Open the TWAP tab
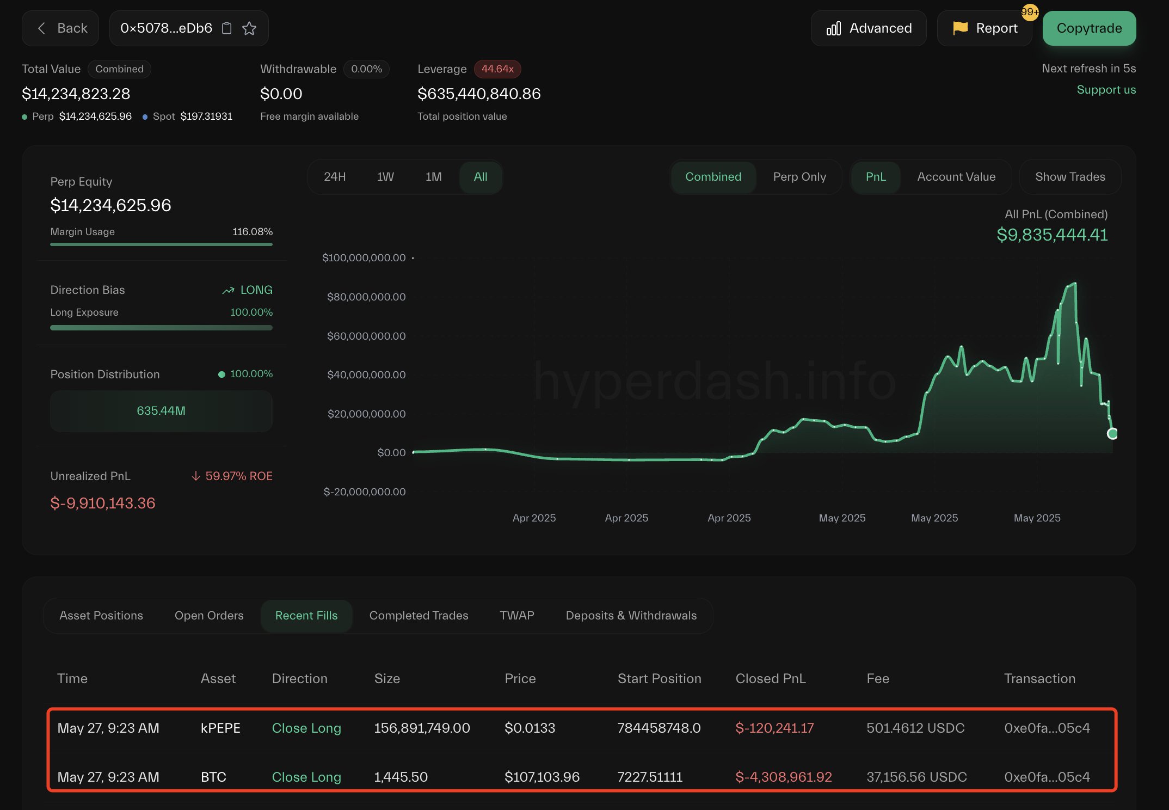Screen dimensions: 1169x810 pos(517,616)
